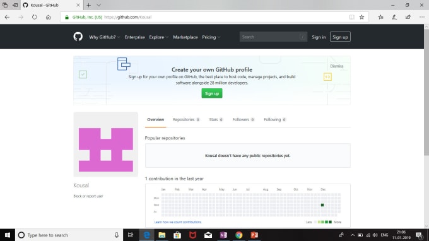Expand the Explore dropdown
Screen dimensions: 429x241
tap(158, 37)
